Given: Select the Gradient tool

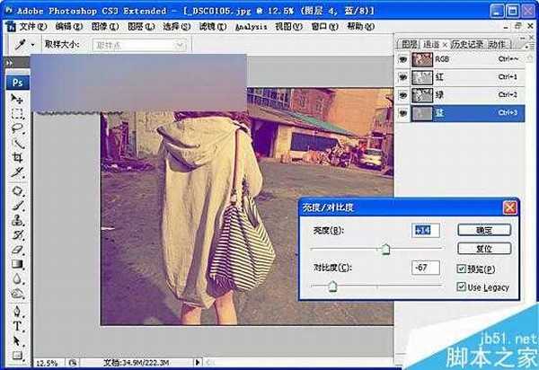Looking at the screenshot, I should point(17,264).
